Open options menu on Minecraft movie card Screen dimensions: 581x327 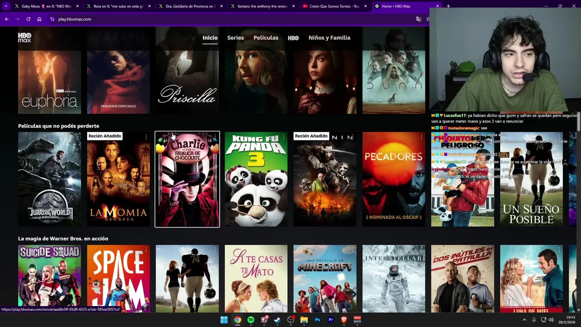click(x=352, y=250)
